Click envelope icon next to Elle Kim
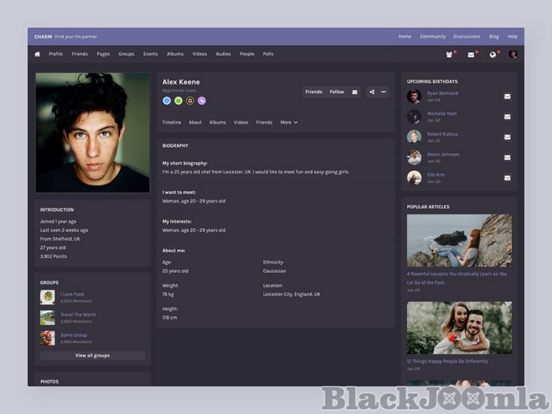 coord(507,177)
